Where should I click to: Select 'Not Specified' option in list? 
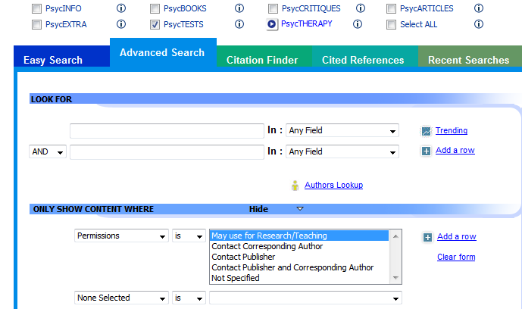coord(299,278)
